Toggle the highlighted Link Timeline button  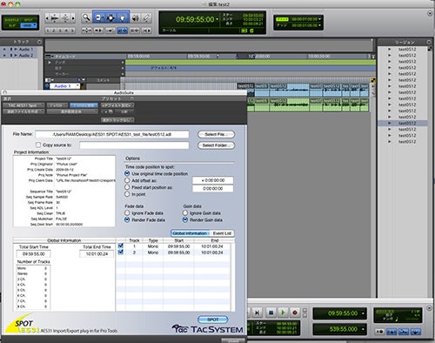(123, 30)
